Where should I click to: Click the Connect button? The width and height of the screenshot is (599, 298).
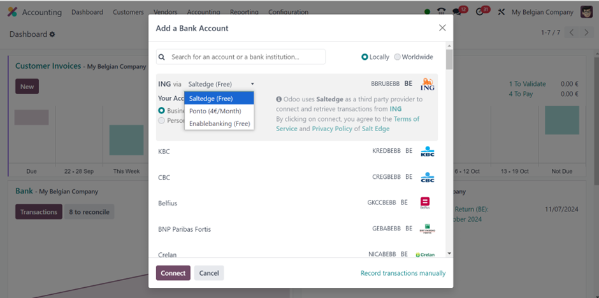[x=173, y=273]
